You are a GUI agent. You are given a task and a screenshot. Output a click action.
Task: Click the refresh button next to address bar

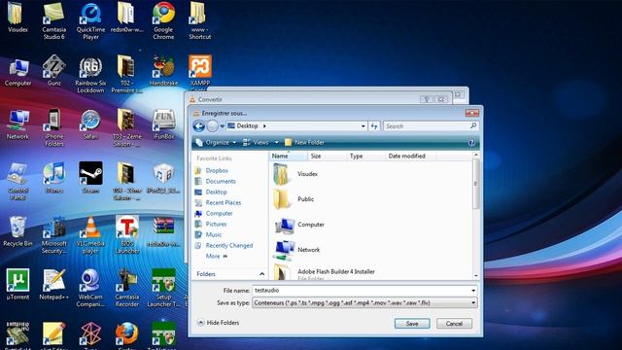point(374,126)
